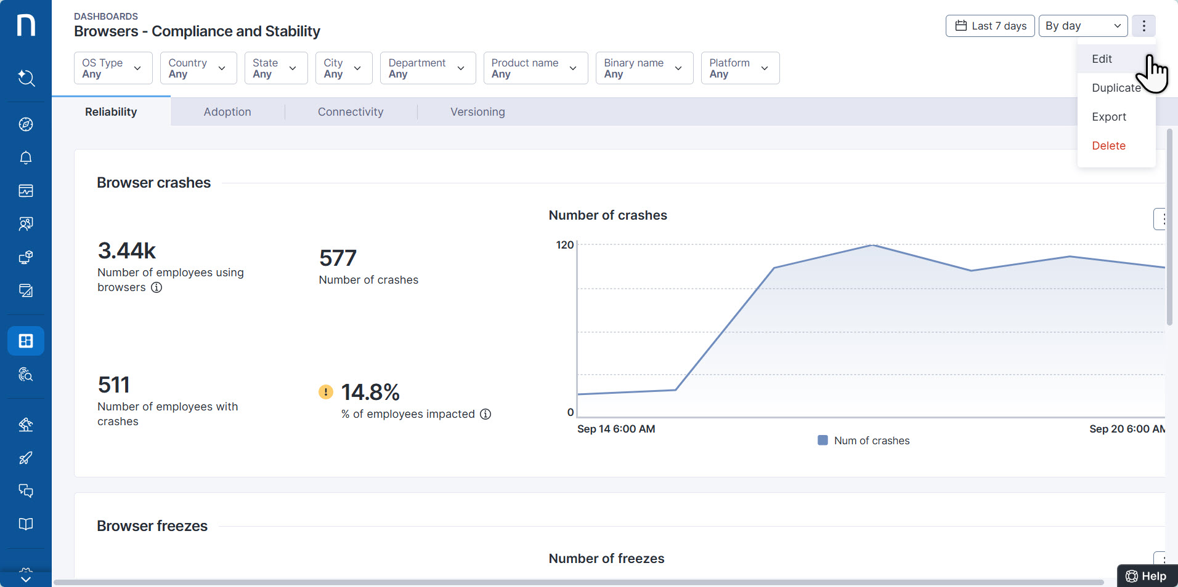Open the search icon in the sidebar
Screen dimensions: 1178x587
pos(26,78)
